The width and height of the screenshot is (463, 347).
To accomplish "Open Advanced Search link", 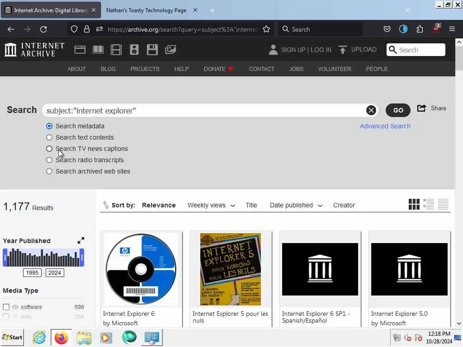I will tap(385, 126).
